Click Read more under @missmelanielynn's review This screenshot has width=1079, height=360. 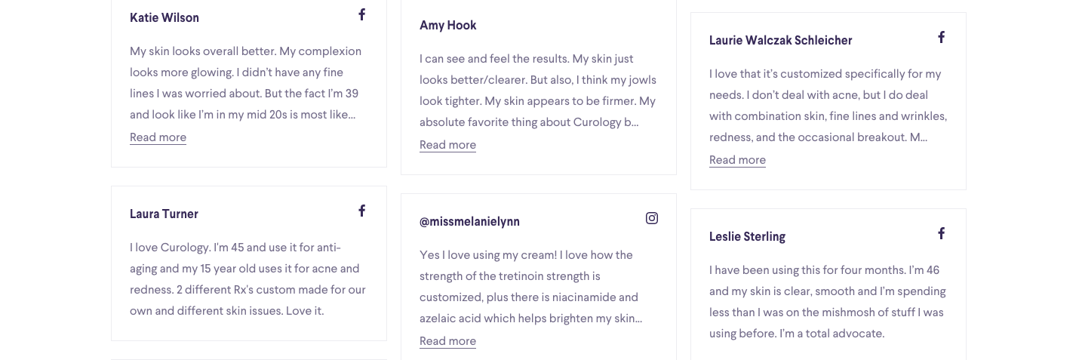(x=447, y=341)
